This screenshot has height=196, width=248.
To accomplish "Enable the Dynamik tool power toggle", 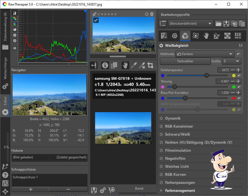I will pos(161,118).
